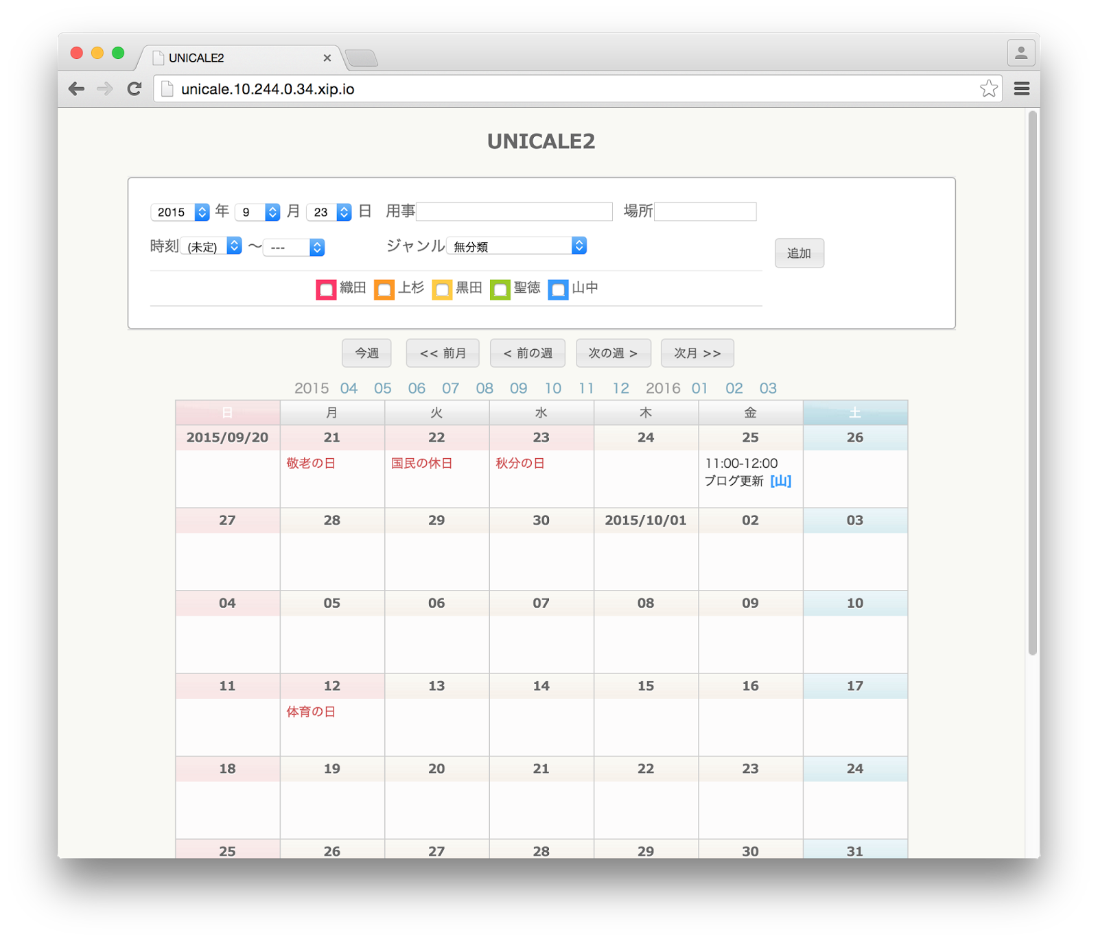The height and width of the screenshot is (941, 1098).
Task: Jump to month 08 of 2015
Action: (484, 388)
